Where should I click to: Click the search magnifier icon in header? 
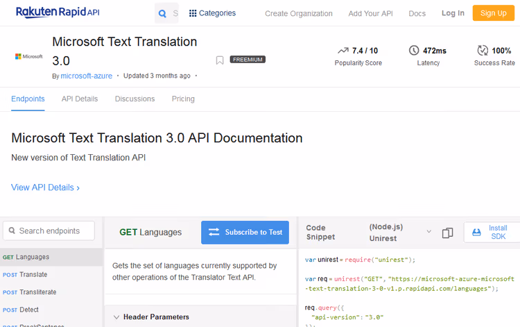pyautogui.click(x=162, y=14)
